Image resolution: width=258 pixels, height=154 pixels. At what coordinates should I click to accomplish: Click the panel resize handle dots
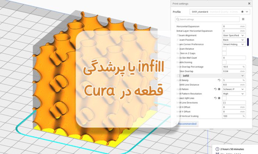tap(212, 129)
